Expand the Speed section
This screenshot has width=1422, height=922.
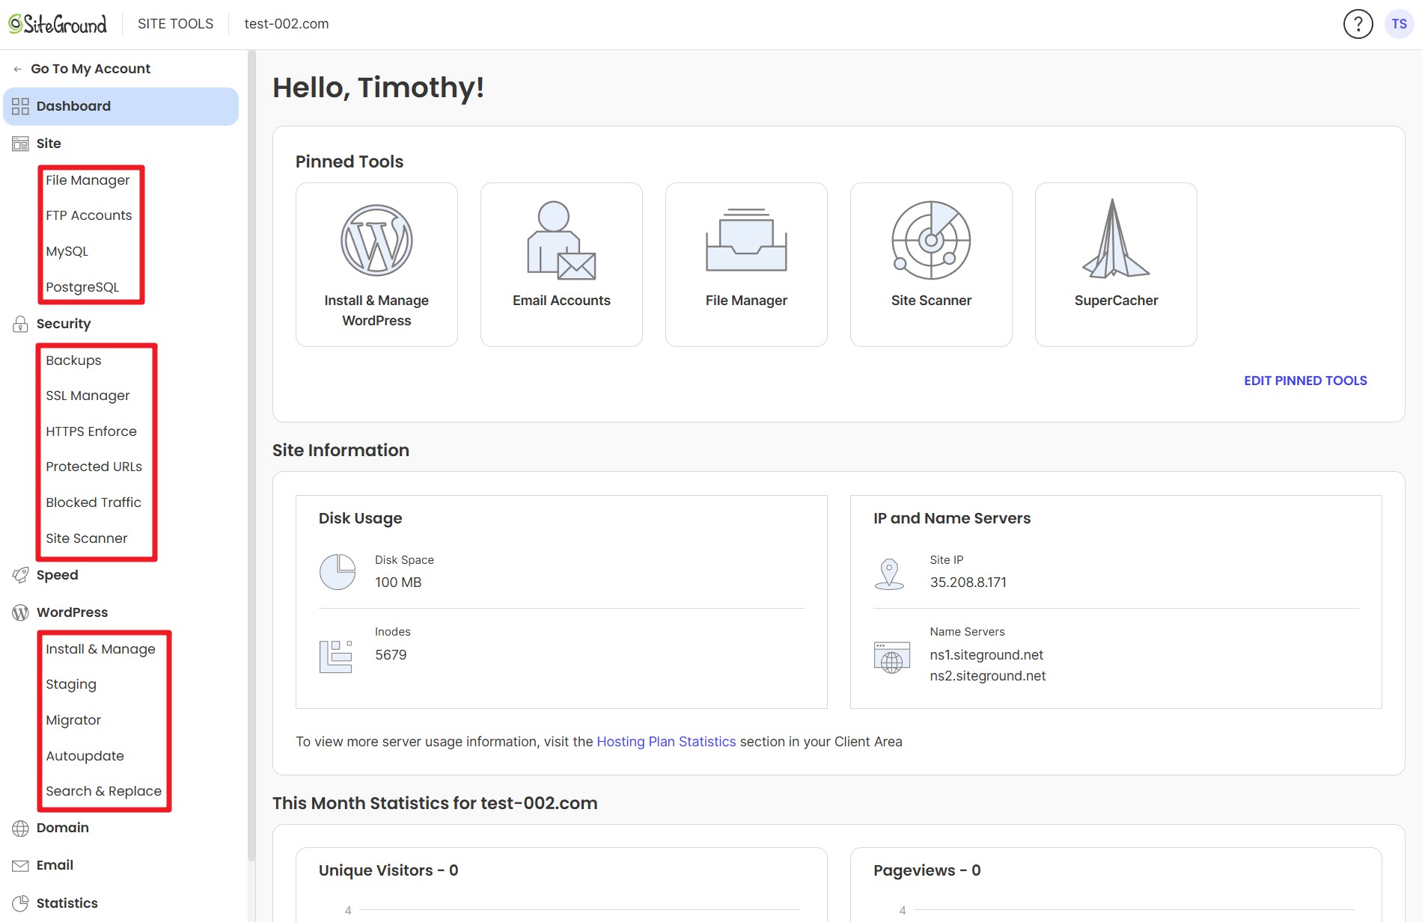[x=57, y=575]
